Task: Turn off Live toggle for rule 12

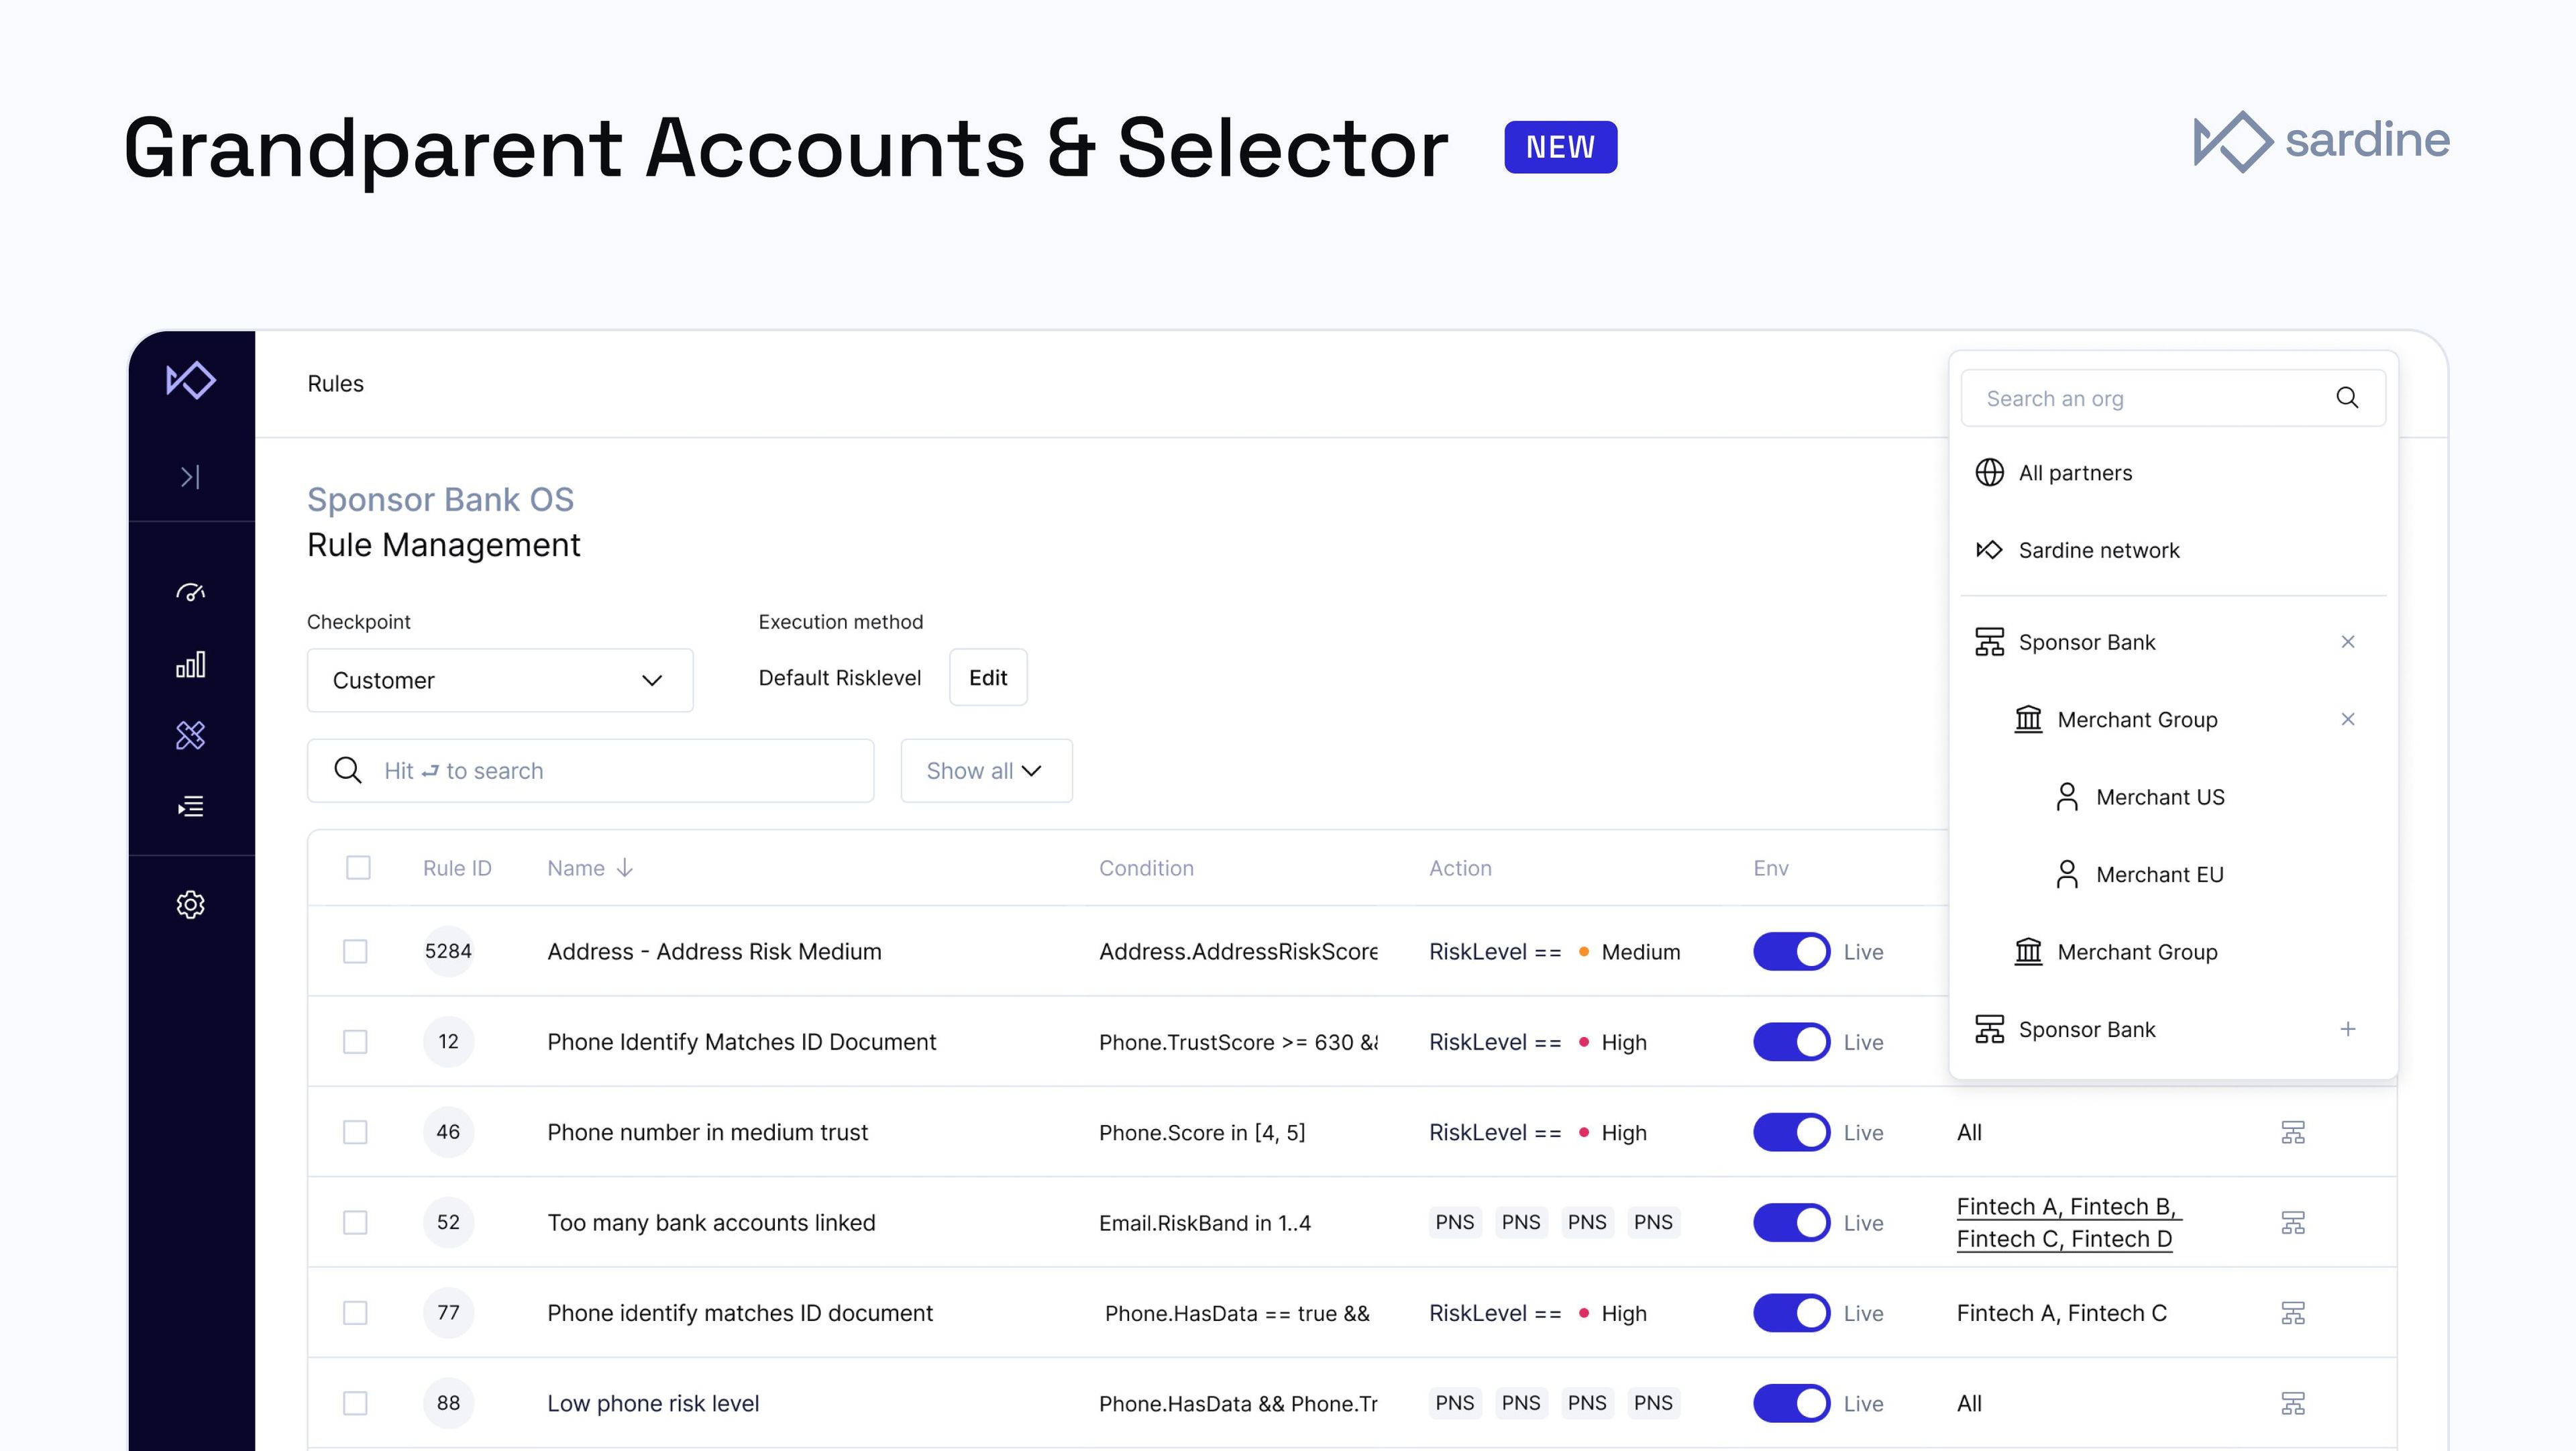Action: click(1791, 1042)
